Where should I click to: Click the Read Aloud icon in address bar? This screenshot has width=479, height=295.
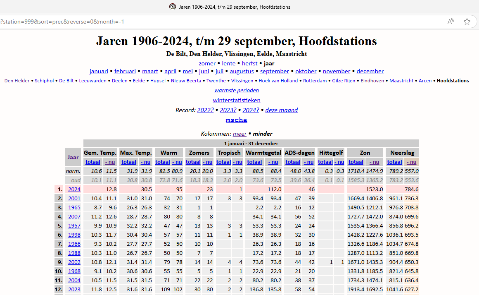[451, 22]
